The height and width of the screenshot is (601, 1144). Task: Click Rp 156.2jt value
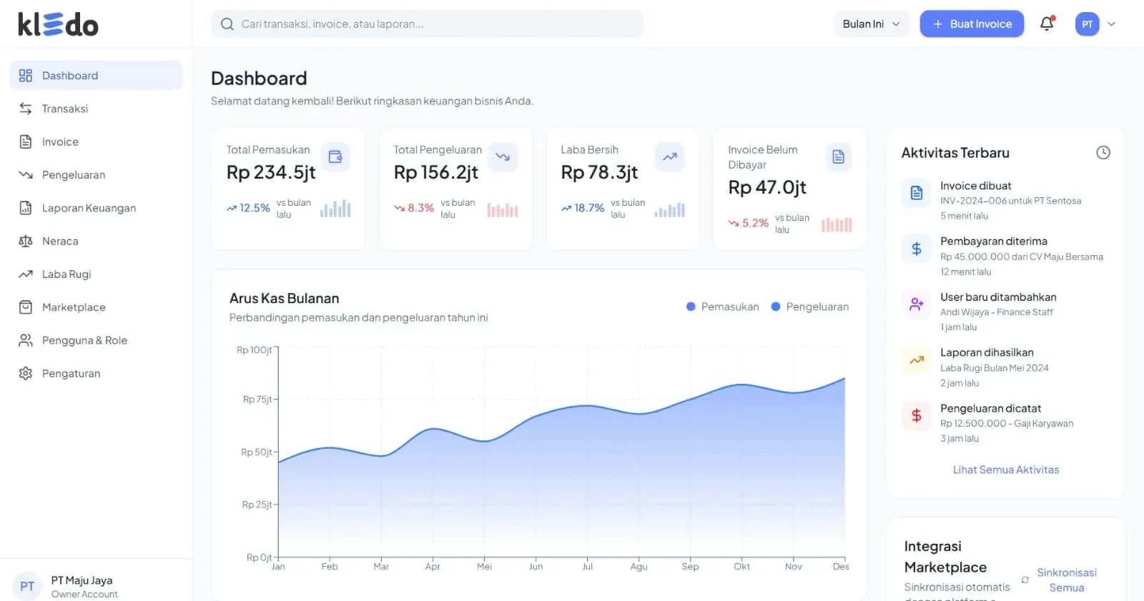click(x=436, y=172)
